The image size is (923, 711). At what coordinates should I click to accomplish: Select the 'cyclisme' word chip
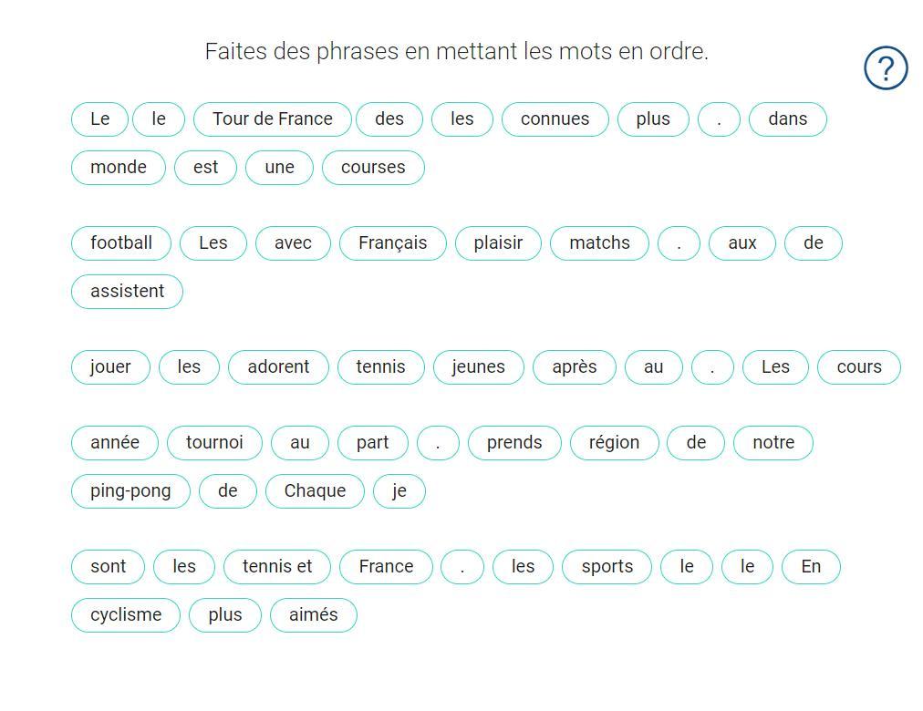pos(126,615)
